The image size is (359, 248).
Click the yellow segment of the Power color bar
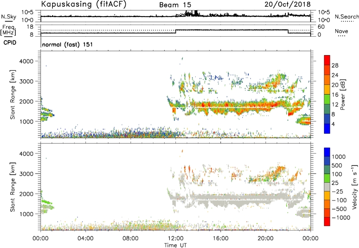(327, 89)
